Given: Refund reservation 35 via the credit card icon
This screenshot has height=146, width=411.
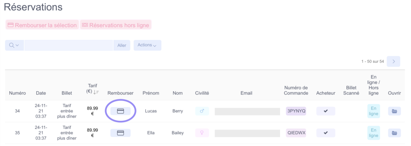Looking at the screenshot, I should [x=120, y=133].
